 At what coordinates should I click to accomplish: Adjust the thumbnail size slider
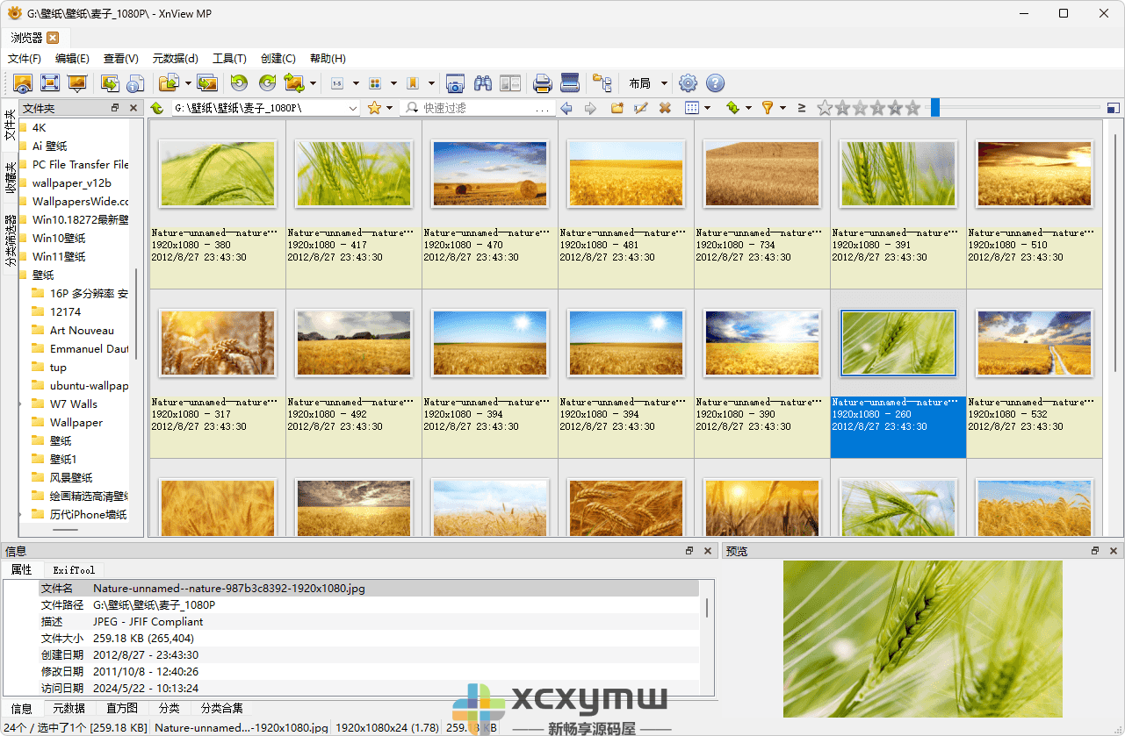tap(935, 107)
